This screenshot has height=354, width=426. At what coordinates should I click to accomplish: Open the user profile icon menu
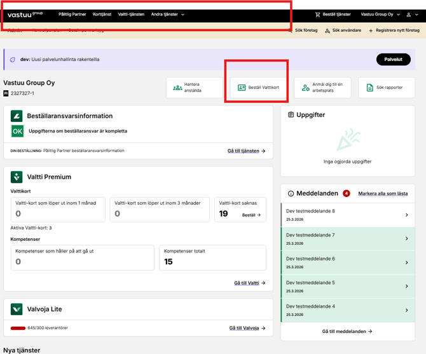[408, 15]
